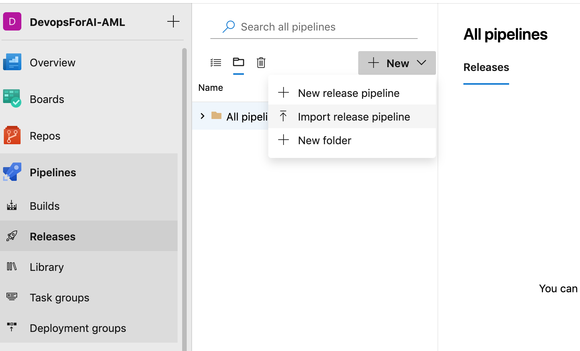
Task: Click the Search all pipelines field
Action: pyautogui.click(x=314, y=27)
